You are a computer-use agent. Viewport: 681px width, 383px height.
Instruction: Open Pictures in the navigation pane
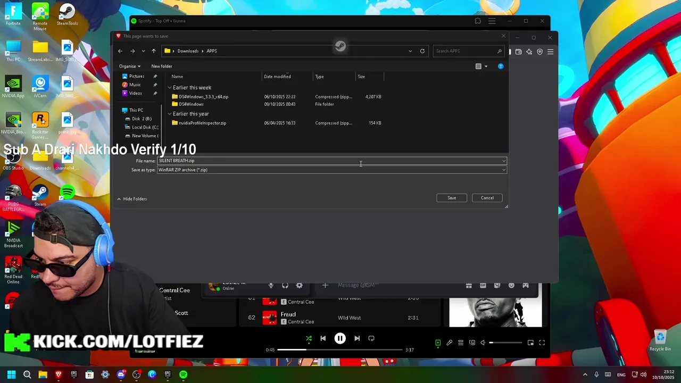click(x=136, y=76)
